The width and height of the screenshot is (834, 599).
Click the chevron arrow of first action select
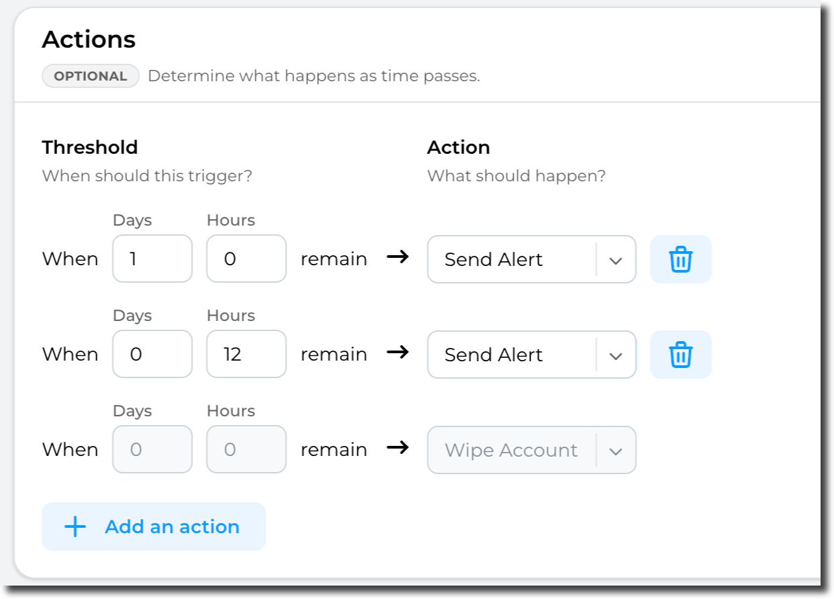[616, 260]
